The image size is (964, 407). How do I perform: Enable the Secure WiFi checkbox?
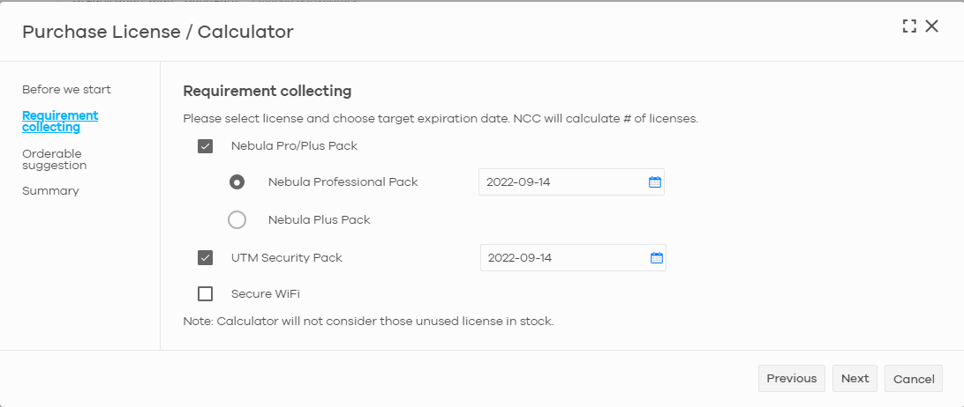point(206,294)
